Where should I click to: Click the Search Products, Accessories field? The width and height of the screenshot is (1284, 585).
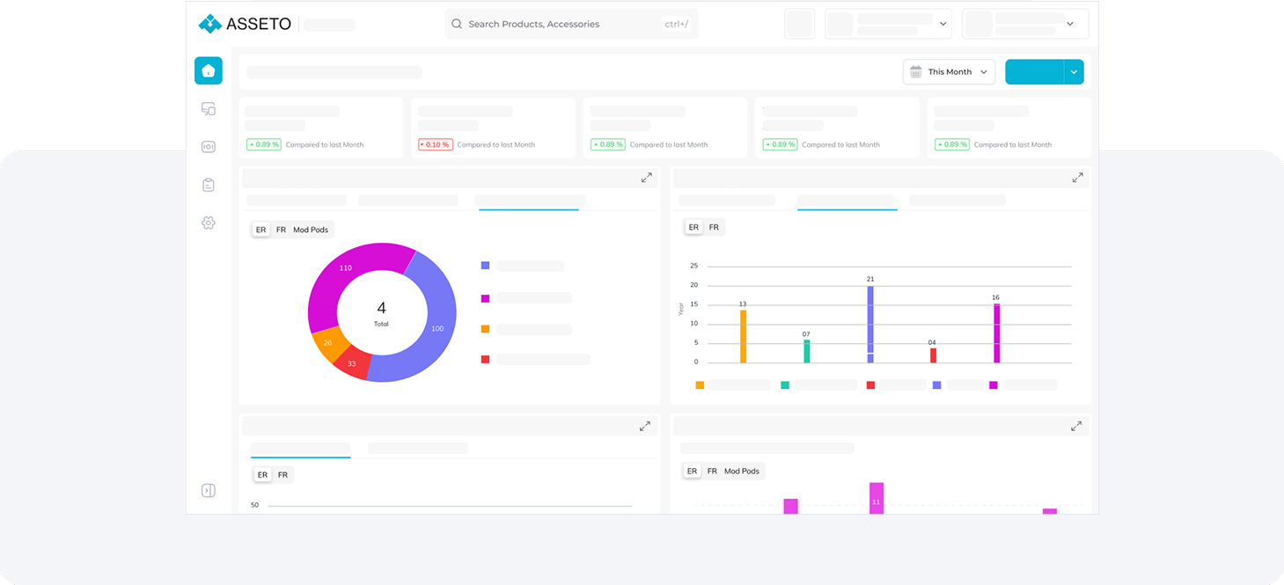563,24
